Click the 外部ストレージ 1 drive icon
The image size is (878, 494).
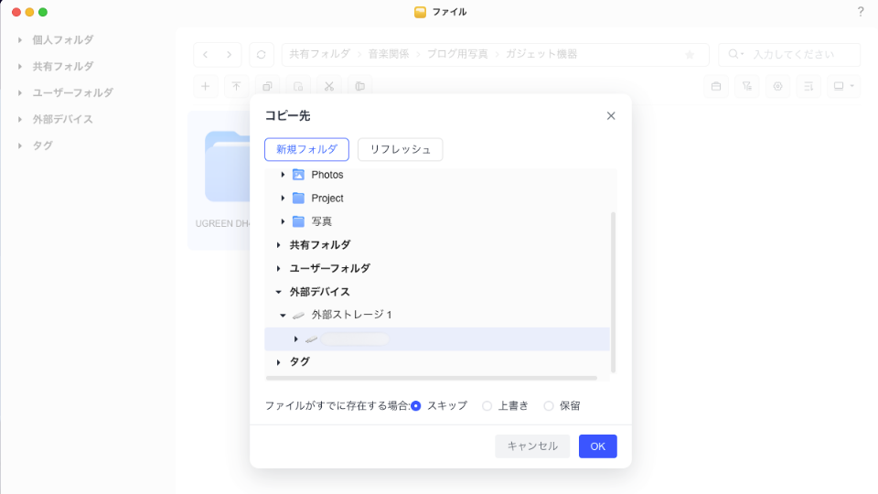tap(298, 316)
